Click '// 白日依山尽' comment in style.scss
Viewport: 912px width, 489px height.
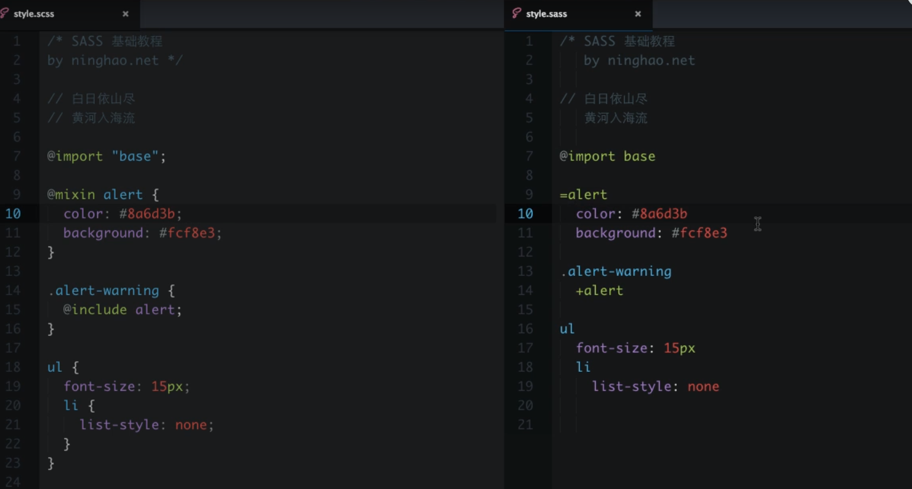coord(91,99)
